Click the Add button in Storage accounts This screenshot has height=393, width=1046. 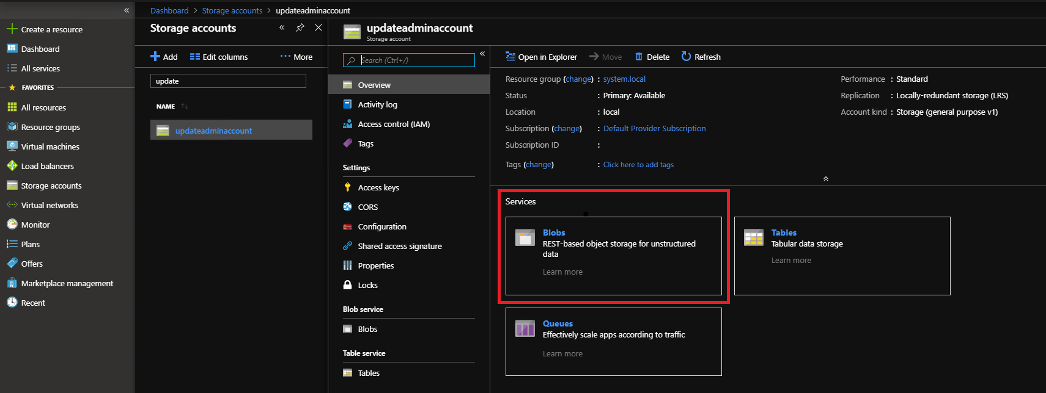click(x=164, y=57)
